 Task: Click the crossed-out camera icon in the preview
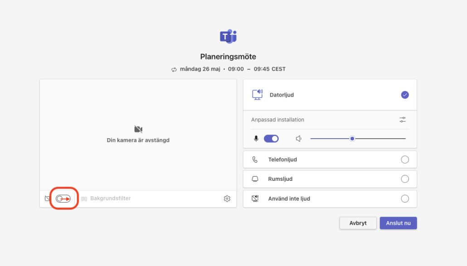[139, 129]
